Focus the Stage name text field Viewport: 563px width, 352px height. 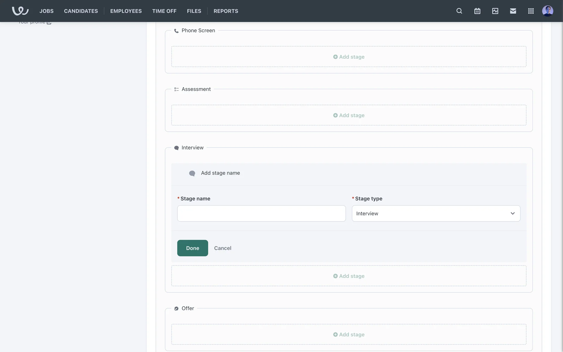261,213
